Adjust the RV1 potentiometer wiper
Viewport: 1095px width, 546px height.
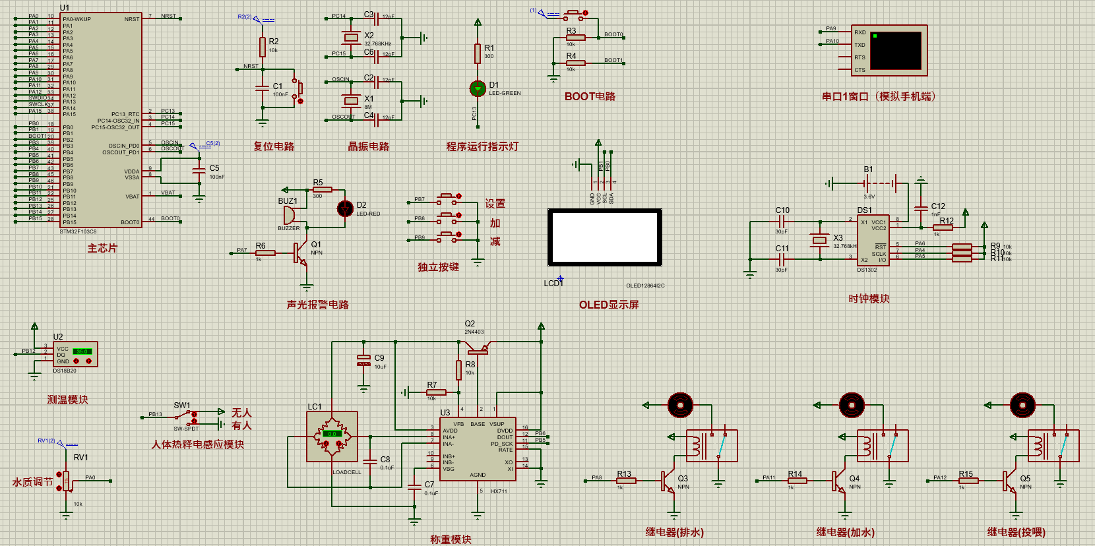coord(65,481)
